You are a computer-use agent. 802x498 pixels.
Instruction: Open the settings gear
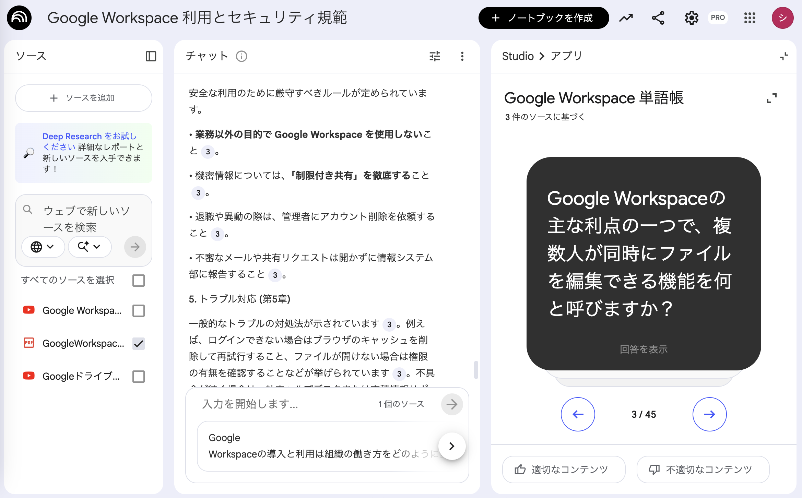click(x=691, y=18)
